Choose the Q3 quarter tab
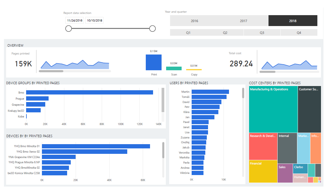The width and height of the screenshot is (328, 192). [262, 33]
